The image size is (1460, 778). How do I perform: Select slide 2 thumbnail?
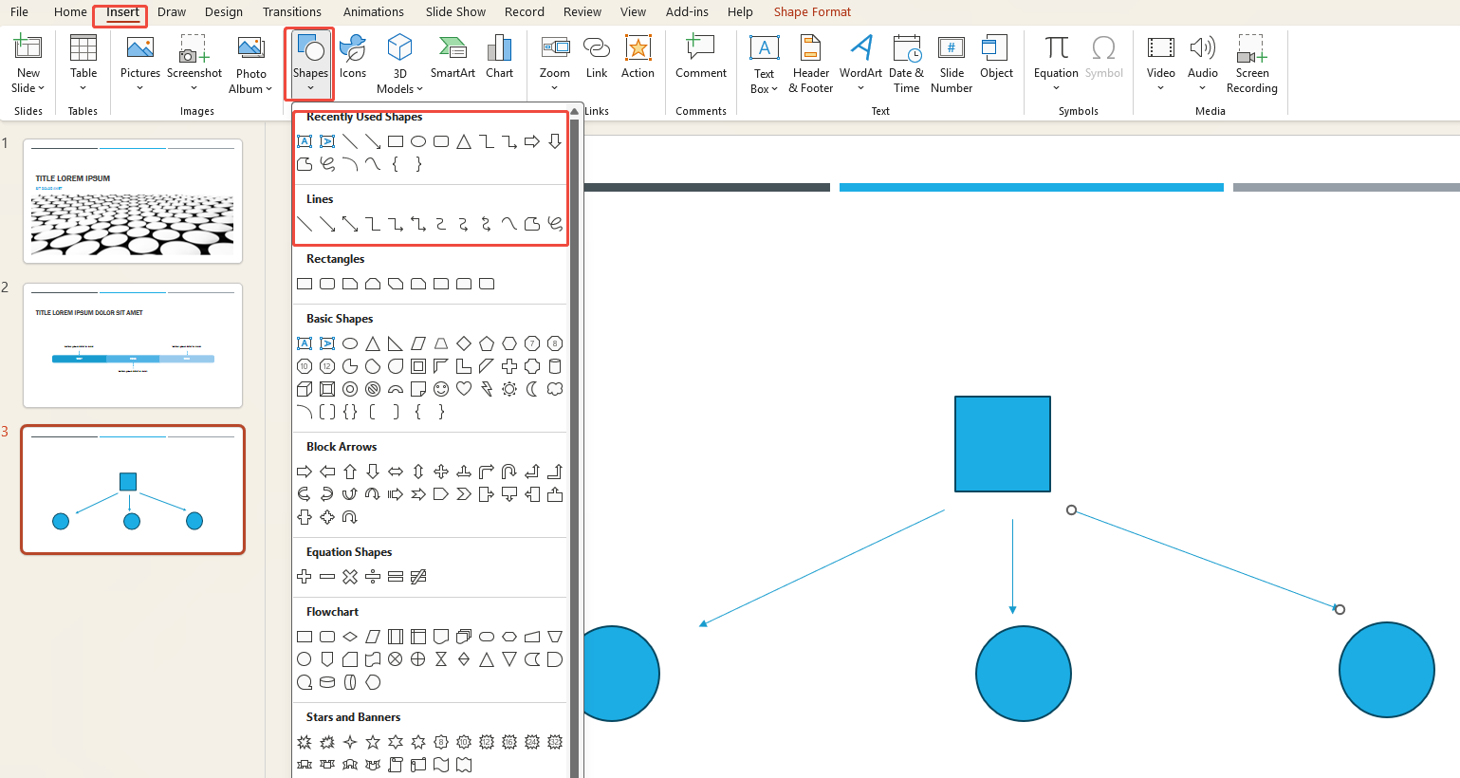[x=133, y=345]
